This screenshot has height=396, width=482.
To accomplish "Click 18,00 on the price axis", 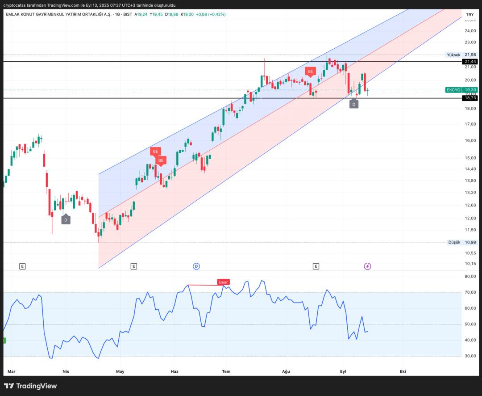I will click(x=470, y=109).
